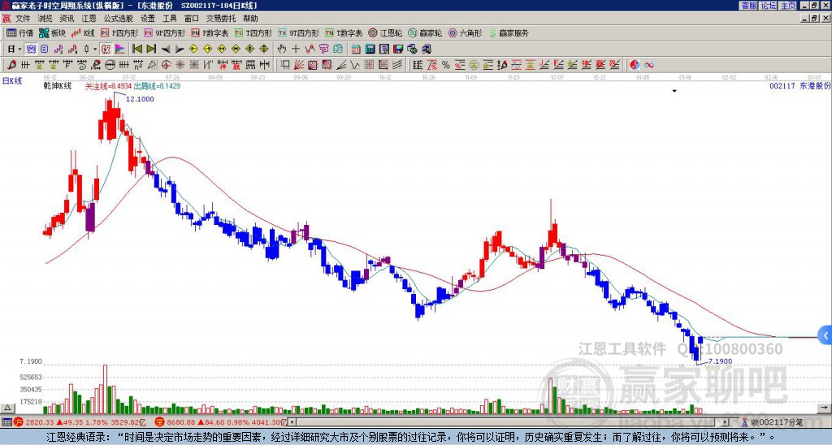The height and width of the screenshot is (445, 832).
Task: Open the 9P四方形 tool
Action: point(165,32)
